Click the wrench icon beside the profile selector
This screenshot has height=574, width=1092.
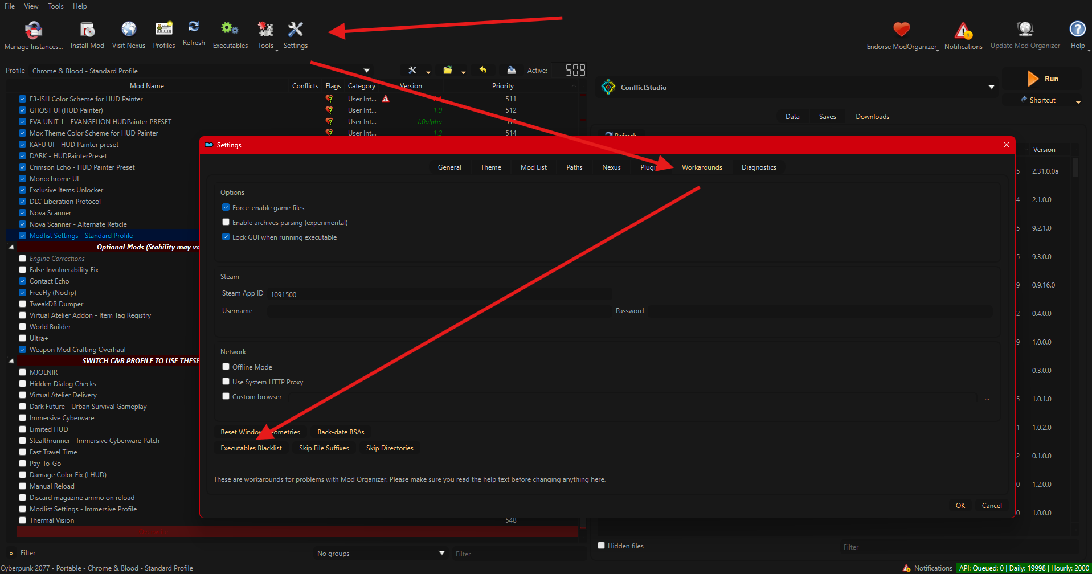412,70
